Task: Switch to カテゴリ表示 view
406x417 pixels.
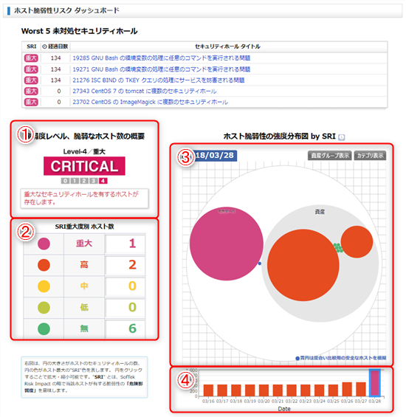Action: (370, 156)
